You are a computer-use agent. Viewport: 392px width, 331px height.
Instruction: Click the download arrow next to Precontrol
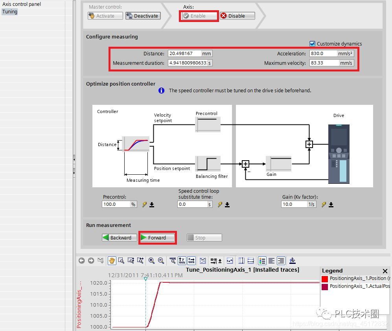pos(152,205)
